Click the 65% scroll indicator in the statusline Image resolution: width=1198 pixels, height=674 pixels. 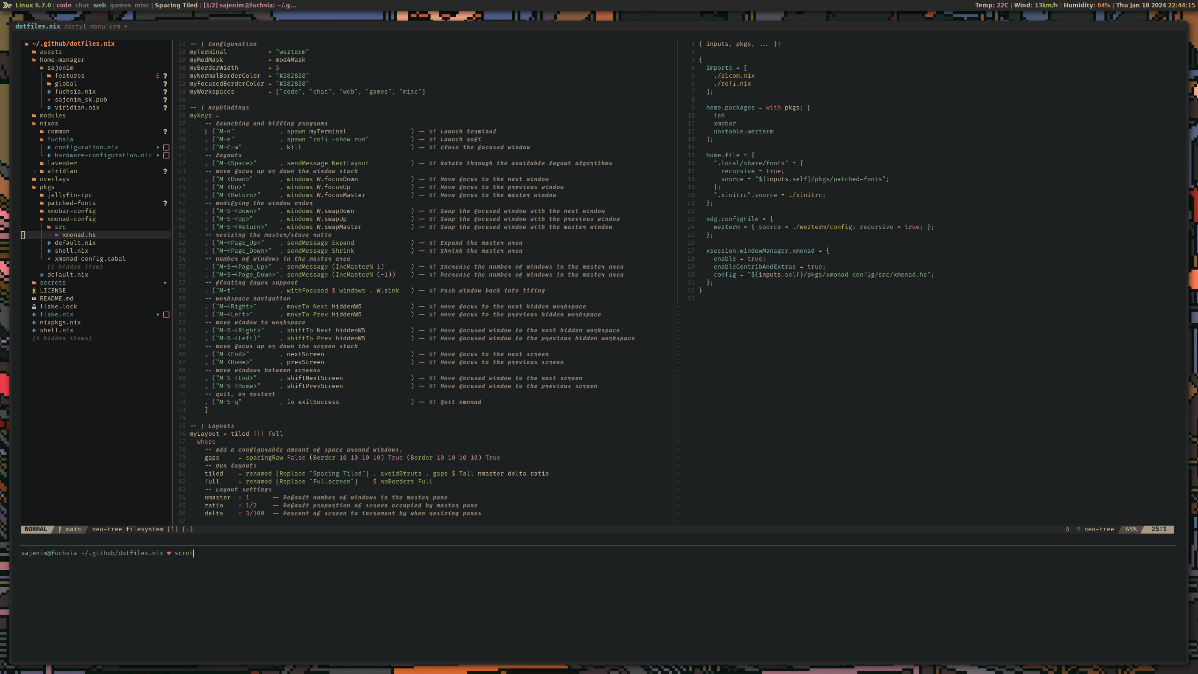pos(1131,529)
